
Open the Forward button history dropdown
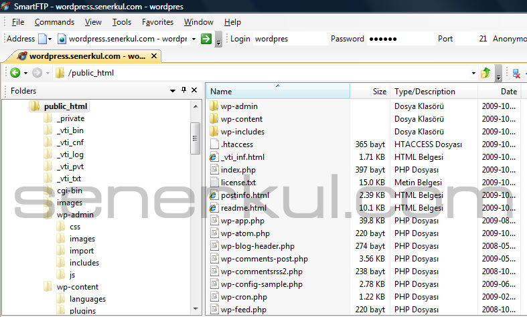48,73
